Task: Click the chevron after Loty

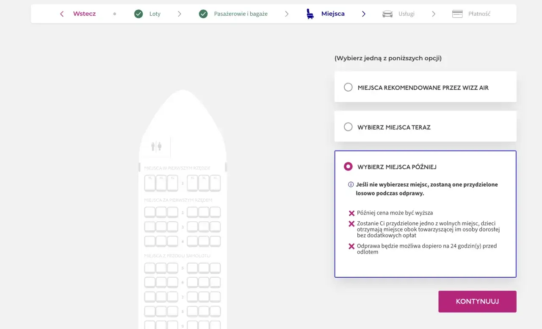Action: (179, 14)
